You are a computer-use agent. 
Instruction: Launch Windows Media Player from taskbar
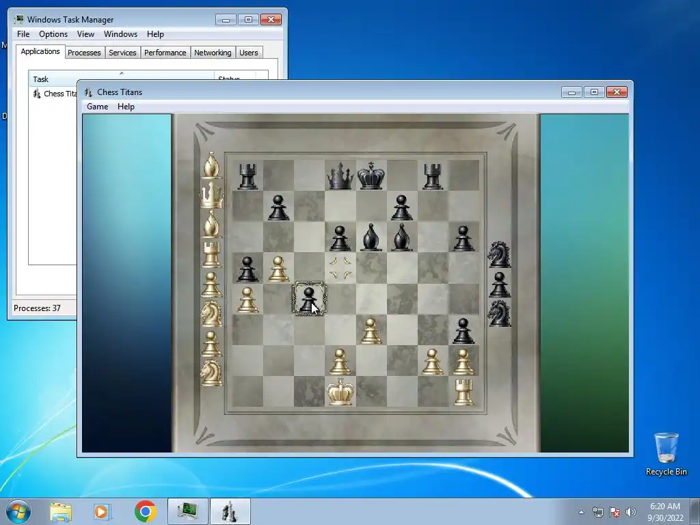[103, 511]
